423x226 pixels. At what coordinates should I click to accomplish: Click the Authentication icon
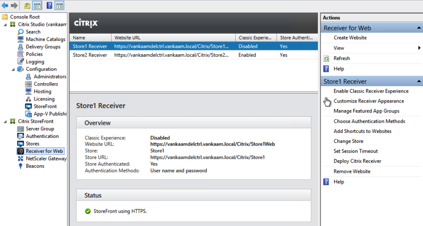pos(21,136)
